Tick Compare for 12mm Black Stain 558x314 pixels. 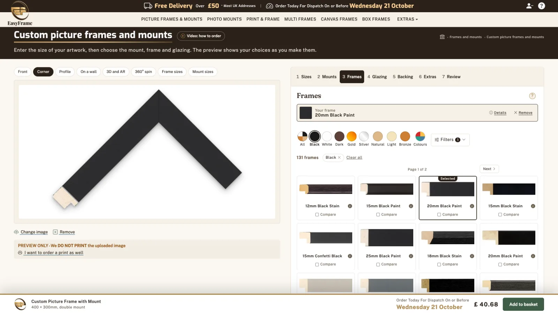(317, 215)
